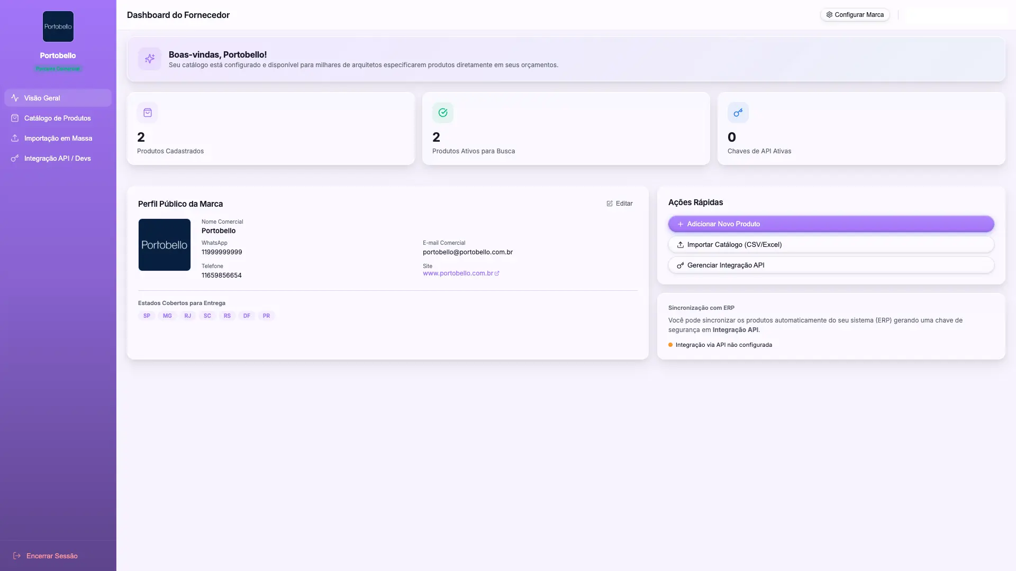Select the PR state chip

coord(266,316)
